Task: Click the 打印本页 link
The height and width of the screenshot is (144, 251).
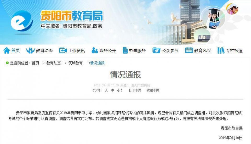Action: point(135,90)
